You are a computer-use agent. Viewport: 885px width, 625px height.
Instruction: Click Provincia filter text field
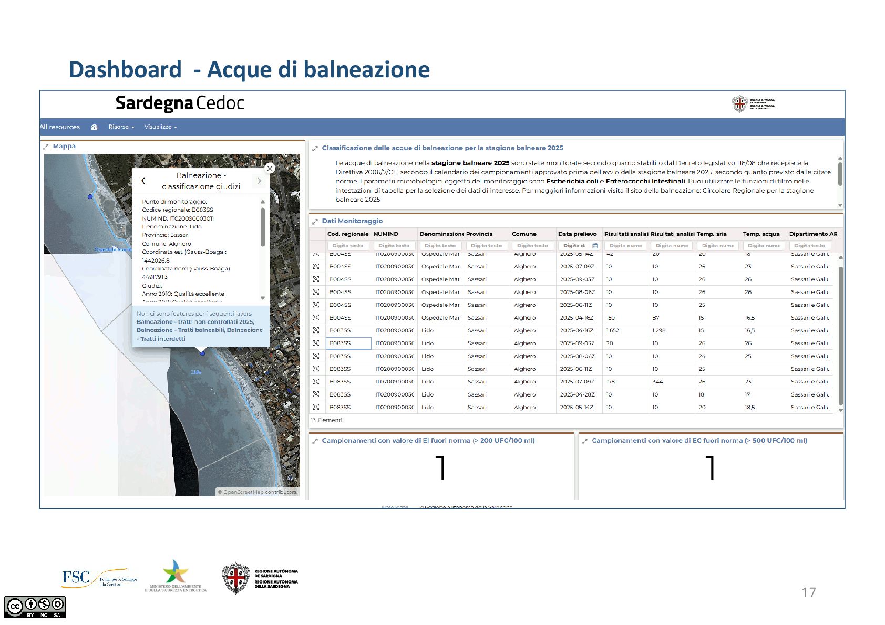click(487, 245)
